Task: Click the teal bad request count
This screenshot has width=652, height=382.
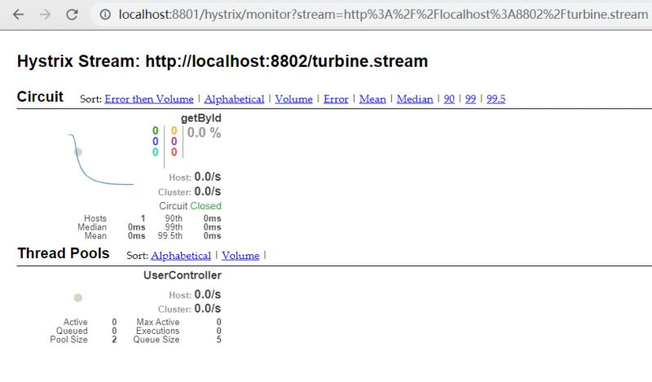Action: click(155, 152)
